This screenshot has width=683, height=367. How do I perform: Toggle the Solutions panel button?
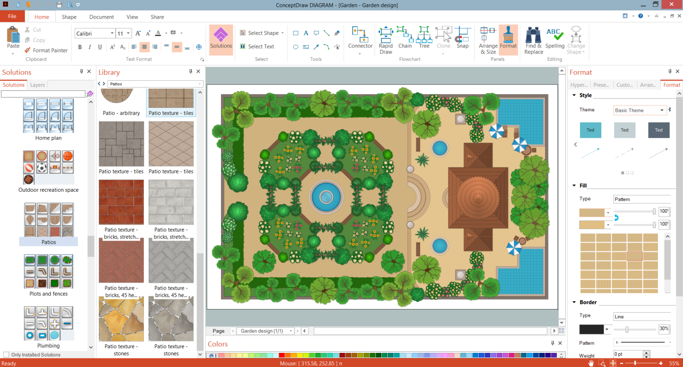(221, 40)
